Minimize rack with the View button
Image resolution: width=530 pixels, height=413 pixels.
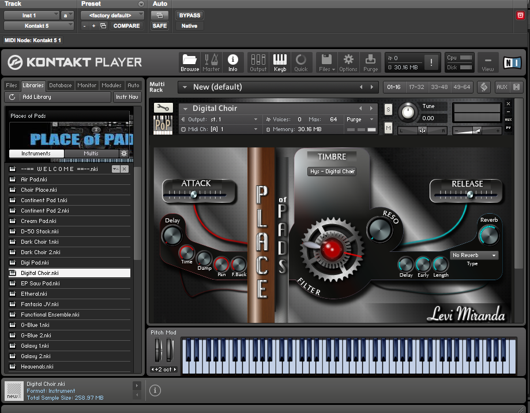pos(488,62)
